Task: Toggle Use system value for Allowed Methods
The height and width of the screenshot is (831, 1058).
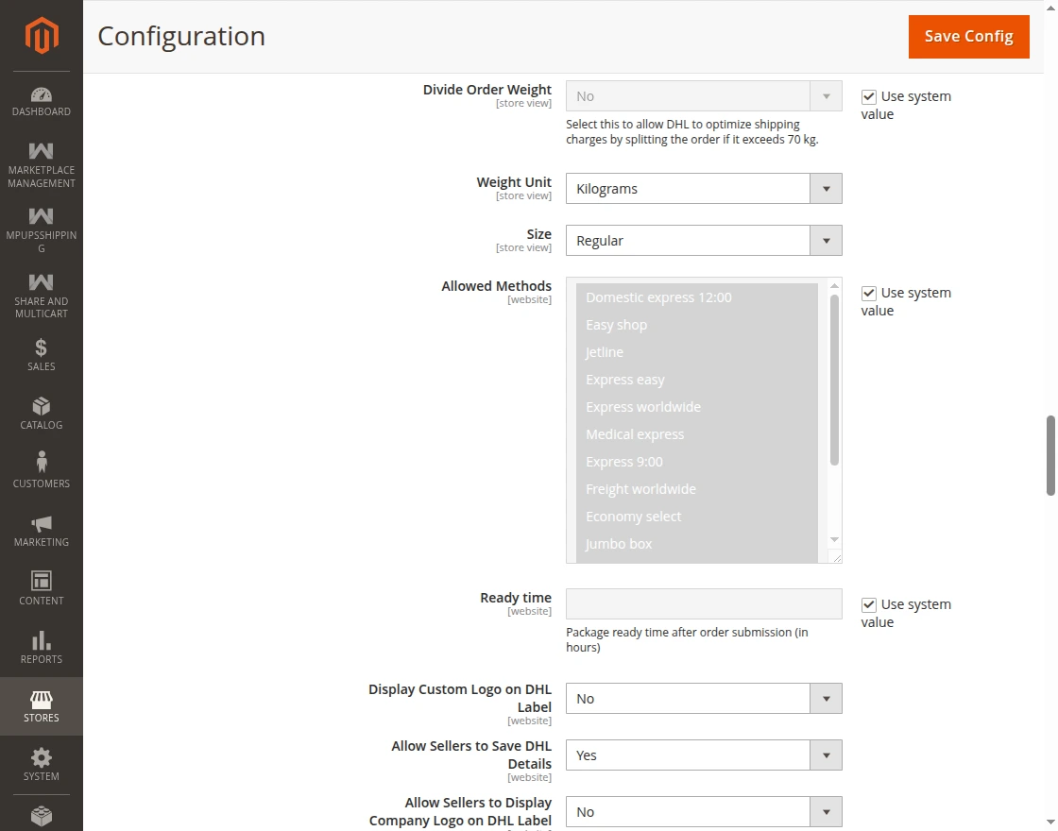Action: [868, 294]
